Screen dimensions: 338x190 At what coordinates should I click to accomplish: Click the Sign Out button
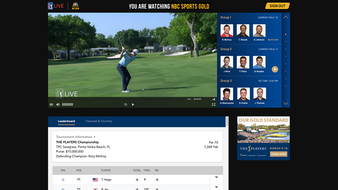click(x=277, y=6)
